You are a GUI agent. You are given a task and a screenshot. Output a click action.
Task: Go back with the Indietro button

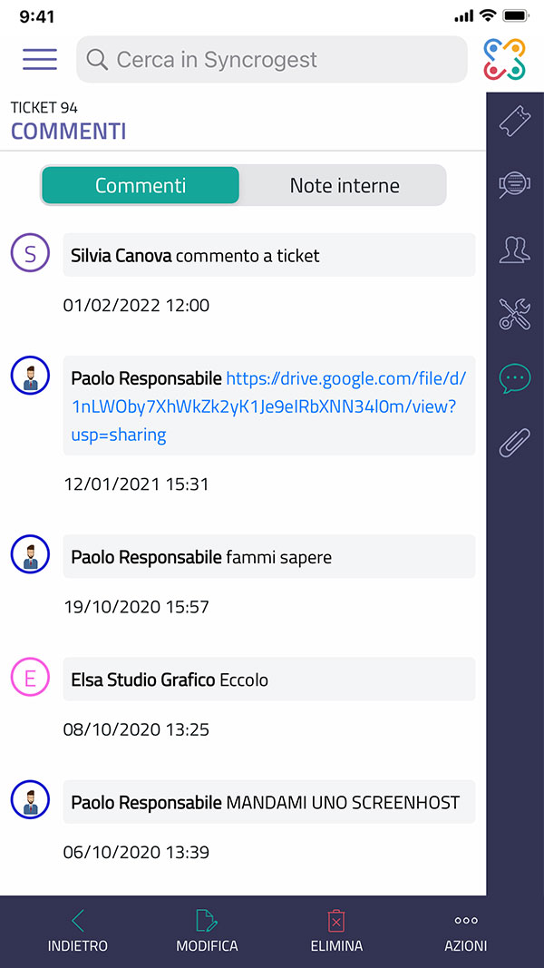click(78, 932)
